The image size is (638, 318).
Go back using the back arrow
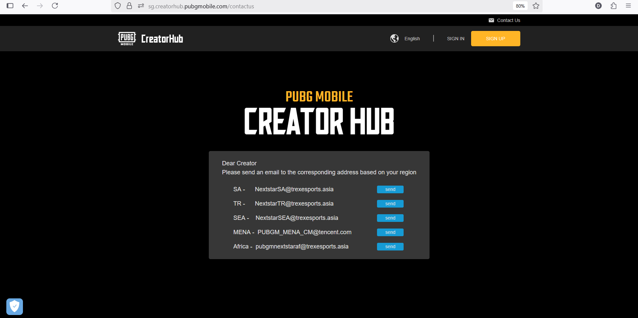[x=25, y=6]
